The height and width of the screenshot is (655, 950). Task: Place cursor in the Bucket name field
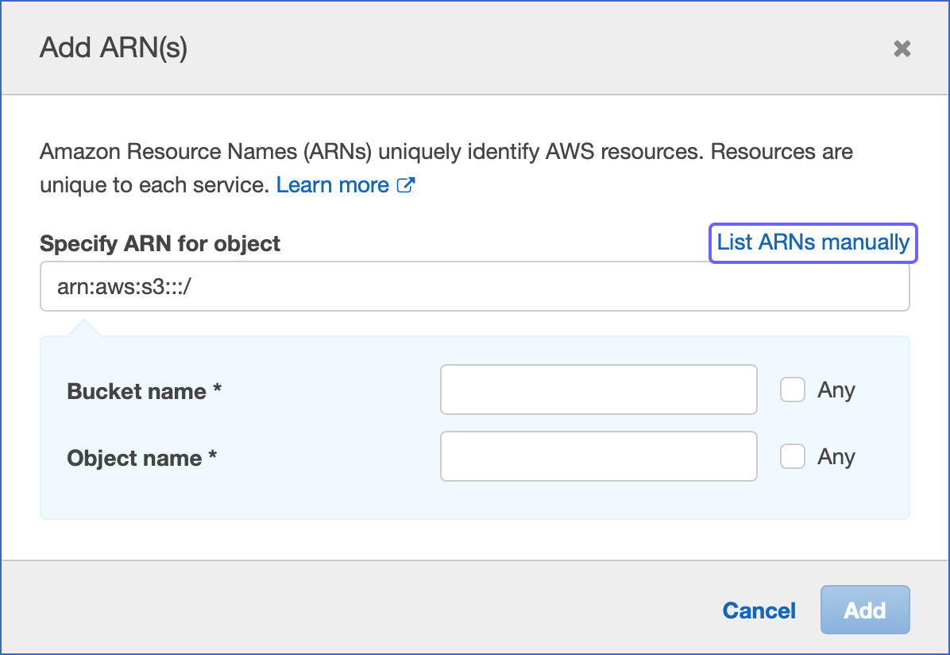[x=598, y=390]
